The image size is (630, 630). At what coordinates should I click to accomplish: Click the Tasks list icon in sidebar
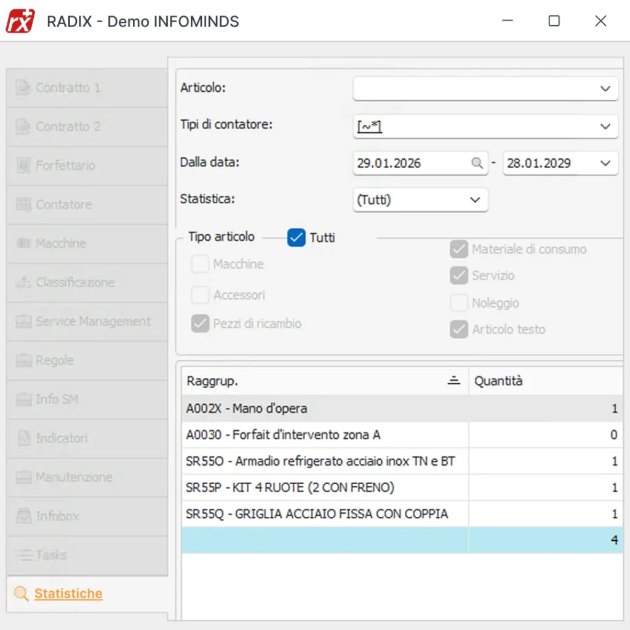pyautogui.click(x=23, y=555)
